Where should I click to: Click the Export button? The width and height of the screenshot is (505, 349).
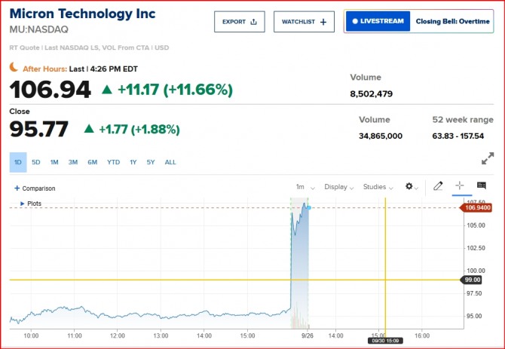point(239,22)
